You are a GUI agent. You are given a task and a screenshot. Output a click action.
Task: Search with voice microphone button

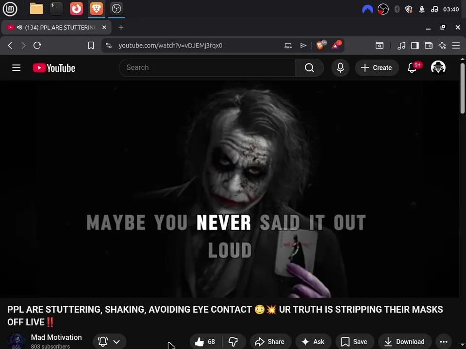pyautogui.click(x=340, y=68)
